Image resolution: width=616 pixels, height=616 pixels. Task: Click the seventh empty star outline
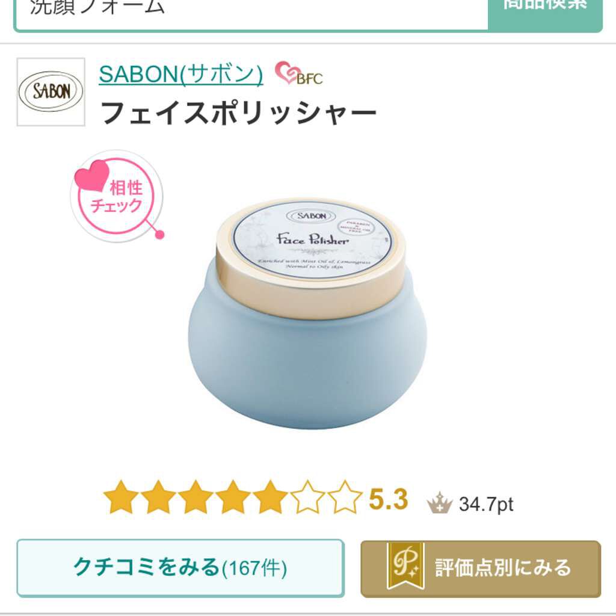[345, 497]
